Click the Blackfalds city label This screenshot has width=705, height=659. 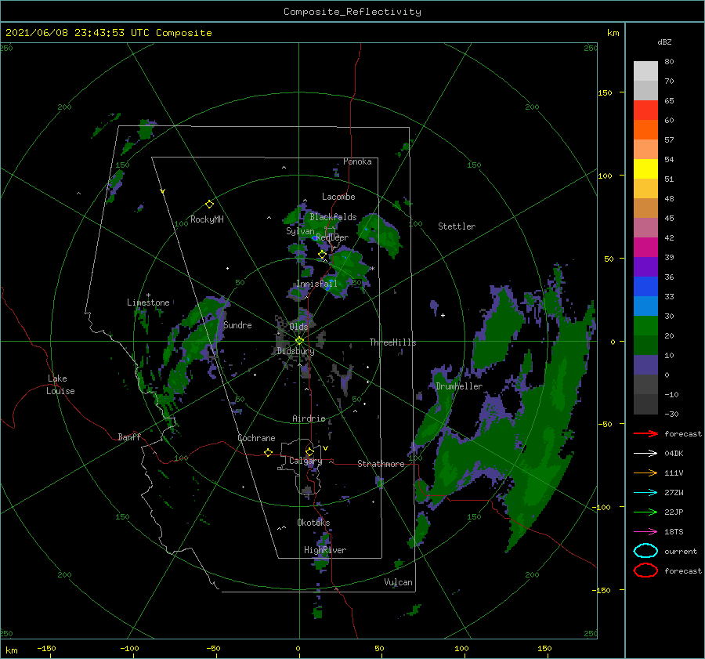tap(333, 217)
